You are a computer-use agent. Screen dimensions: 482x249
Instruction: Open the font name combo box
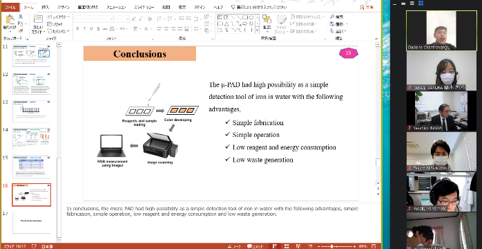[x=94, y=19]
